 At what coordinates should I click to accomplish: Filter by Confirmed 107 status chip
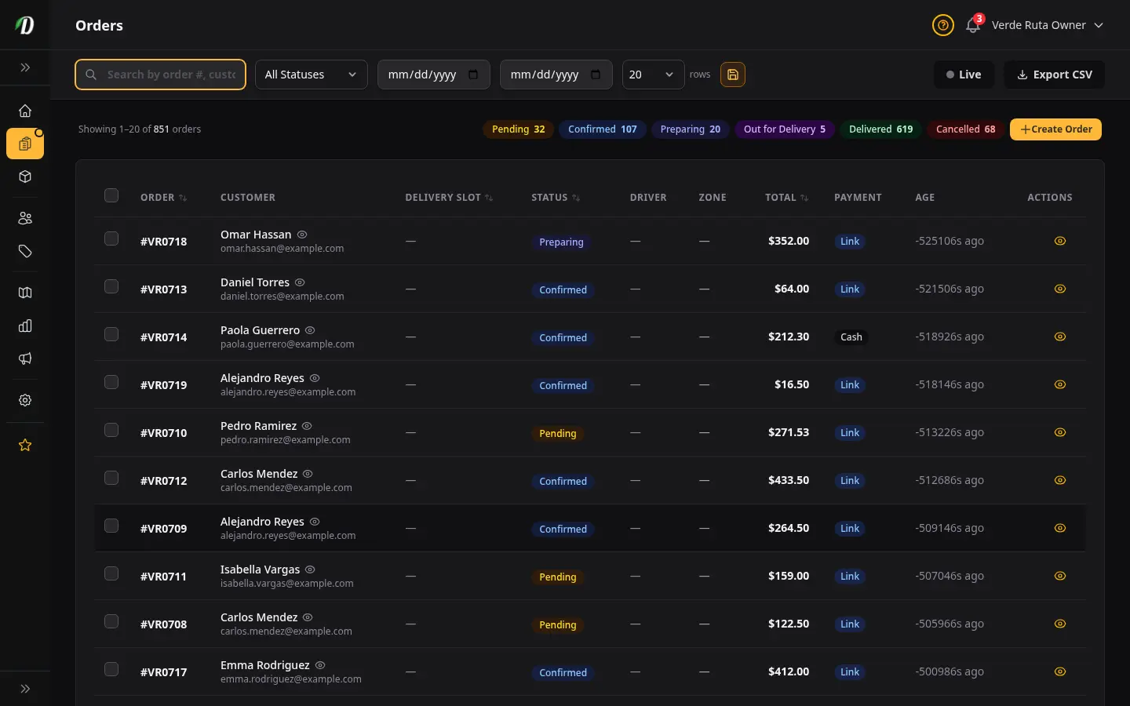tap(603, 129)
